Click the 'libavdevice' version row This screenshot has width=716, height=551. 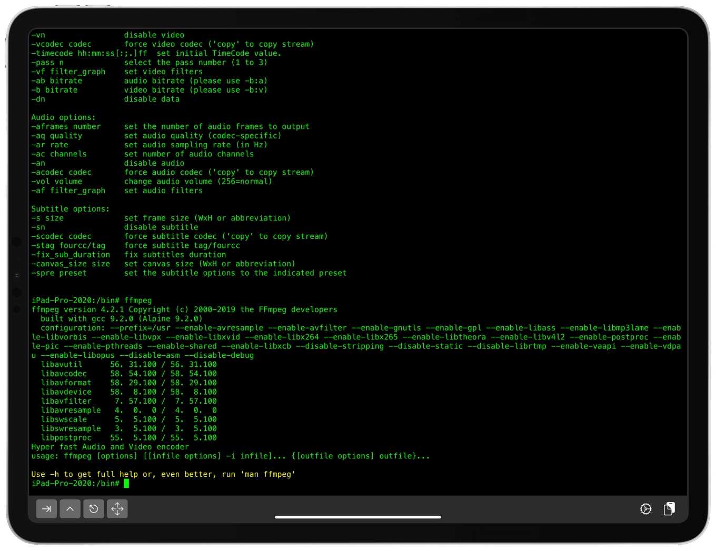point(129,392)
